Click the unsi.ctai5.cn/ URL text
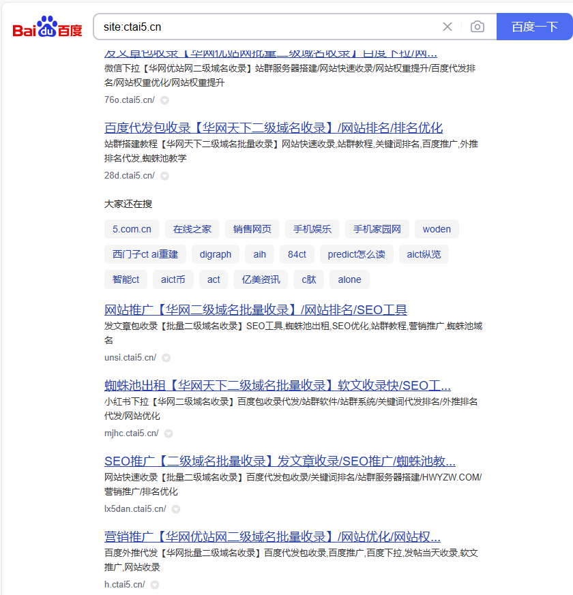 [x=130, y=357]
